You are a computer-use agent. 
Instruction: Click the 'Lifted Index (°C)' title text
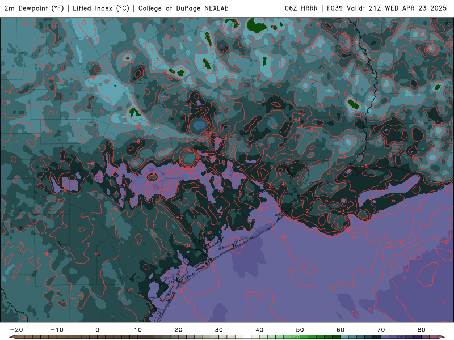tap(101, 8)
